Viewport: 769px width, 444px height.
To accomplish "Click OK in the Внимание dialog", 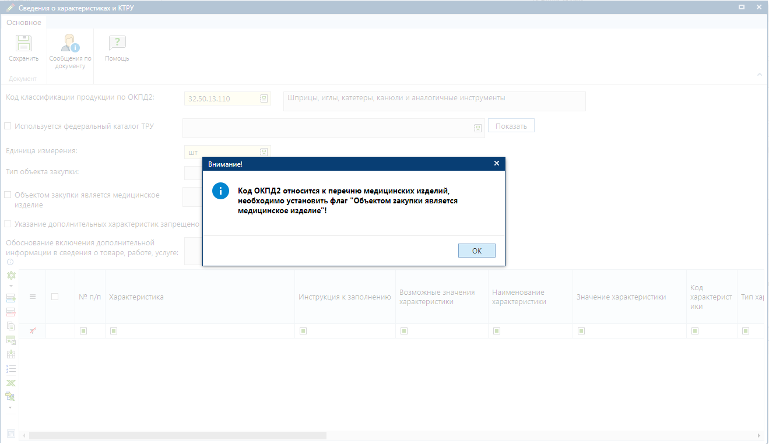I will (x=477, y=251).
